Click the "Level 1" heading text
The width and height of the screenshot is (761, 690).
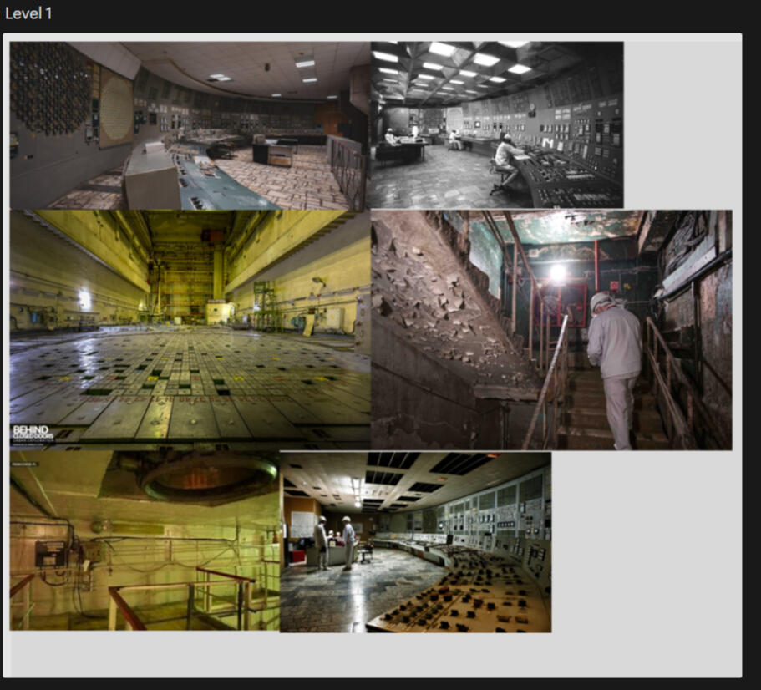pyautogui.click(x=28, y=13)
